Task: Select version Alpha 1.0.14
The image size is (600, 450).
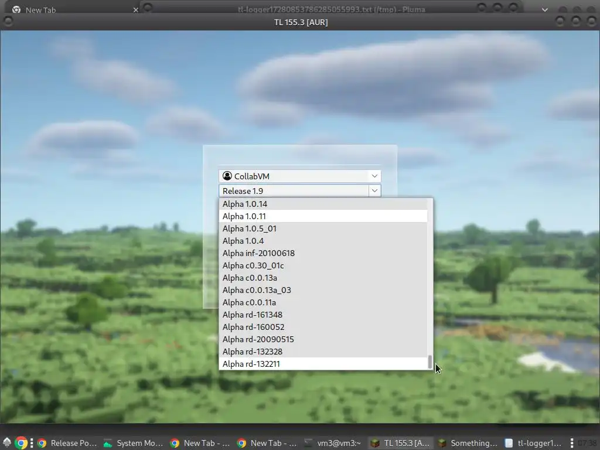Action: pos(323,204)
